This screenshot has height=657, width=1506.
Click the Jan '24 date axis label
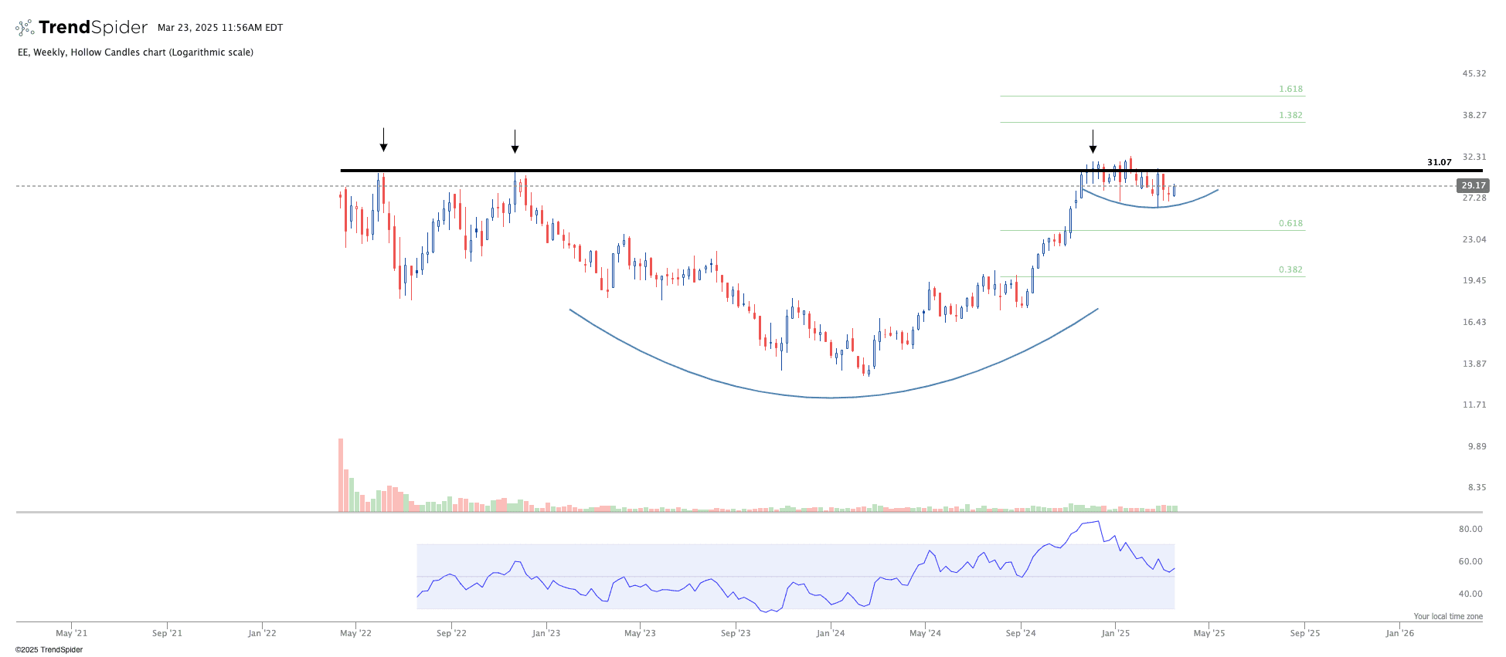(831, 633)
